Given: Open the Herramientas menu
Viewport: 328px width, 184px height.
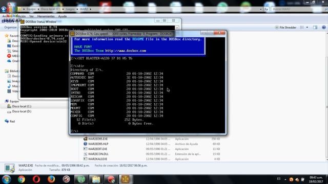Looking at the screenshot, I should coord(46,16).
